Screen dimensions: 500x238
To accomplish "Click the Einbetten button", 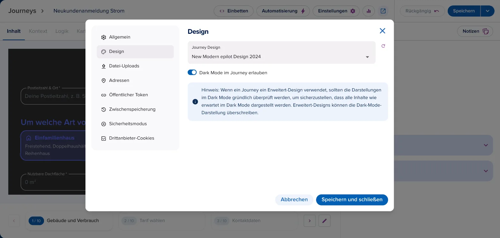I will click(233, 11).
